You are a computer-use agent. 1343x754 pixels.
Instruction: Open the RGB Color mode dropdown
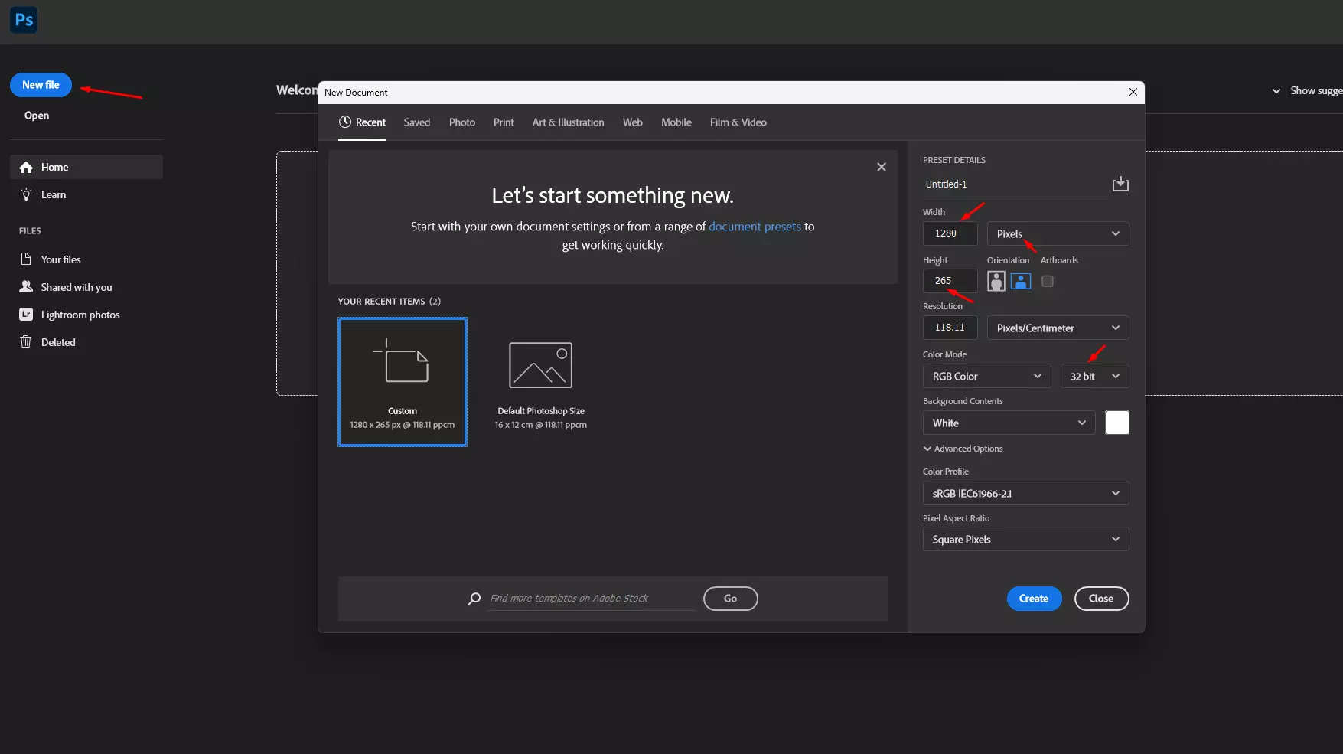[x=987, y=376]
